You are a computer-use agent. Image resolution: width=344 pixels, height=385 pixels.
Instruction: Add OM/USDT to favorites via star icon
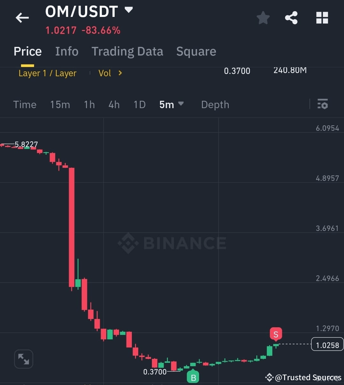click(x=263, y=18)
